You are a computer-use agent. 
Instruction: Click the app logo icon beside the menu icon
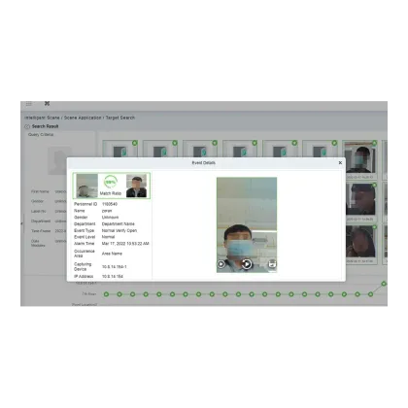[x=47, y=104]
